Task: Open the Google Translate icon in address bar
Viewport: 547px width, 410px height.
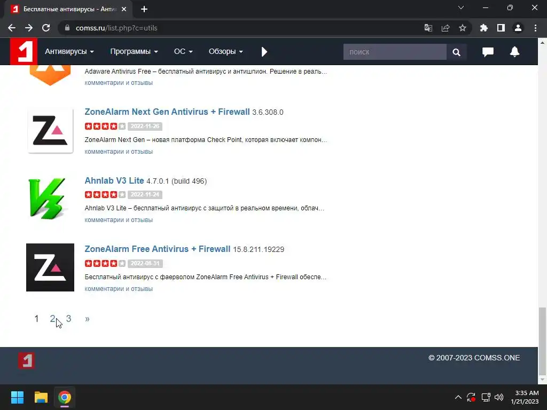Action: pos(428,28)
